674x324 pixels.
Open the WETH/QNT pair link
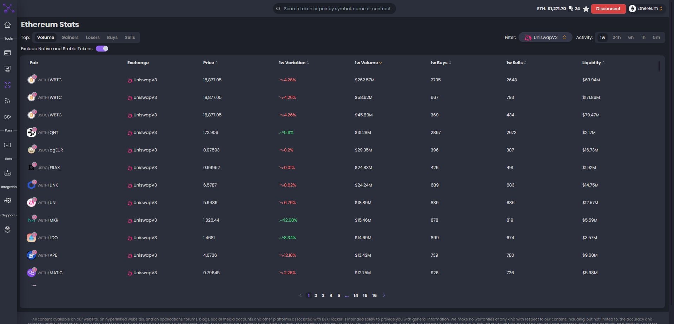(x=48, y=133)
